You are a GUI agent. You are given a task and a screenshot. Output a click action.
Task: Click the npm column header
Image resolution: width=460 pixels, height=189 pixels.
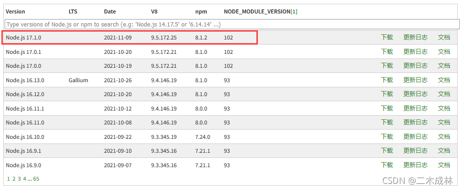(x=201, y=12)
